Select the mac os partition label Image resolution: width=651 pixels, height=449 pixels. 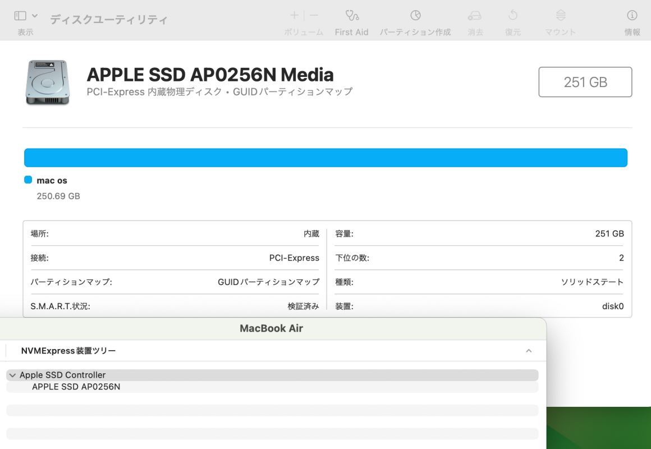(x=52, y=180)
